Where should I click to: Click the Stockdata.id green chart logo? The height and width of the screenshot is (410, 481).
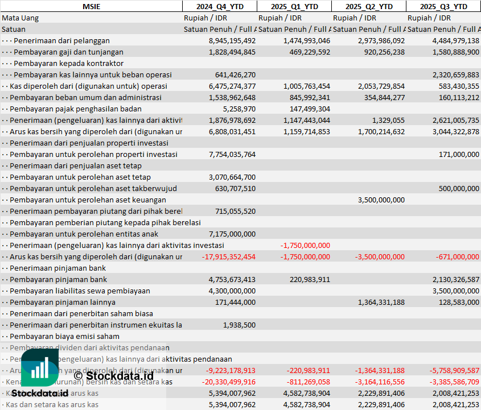point(40,368)
